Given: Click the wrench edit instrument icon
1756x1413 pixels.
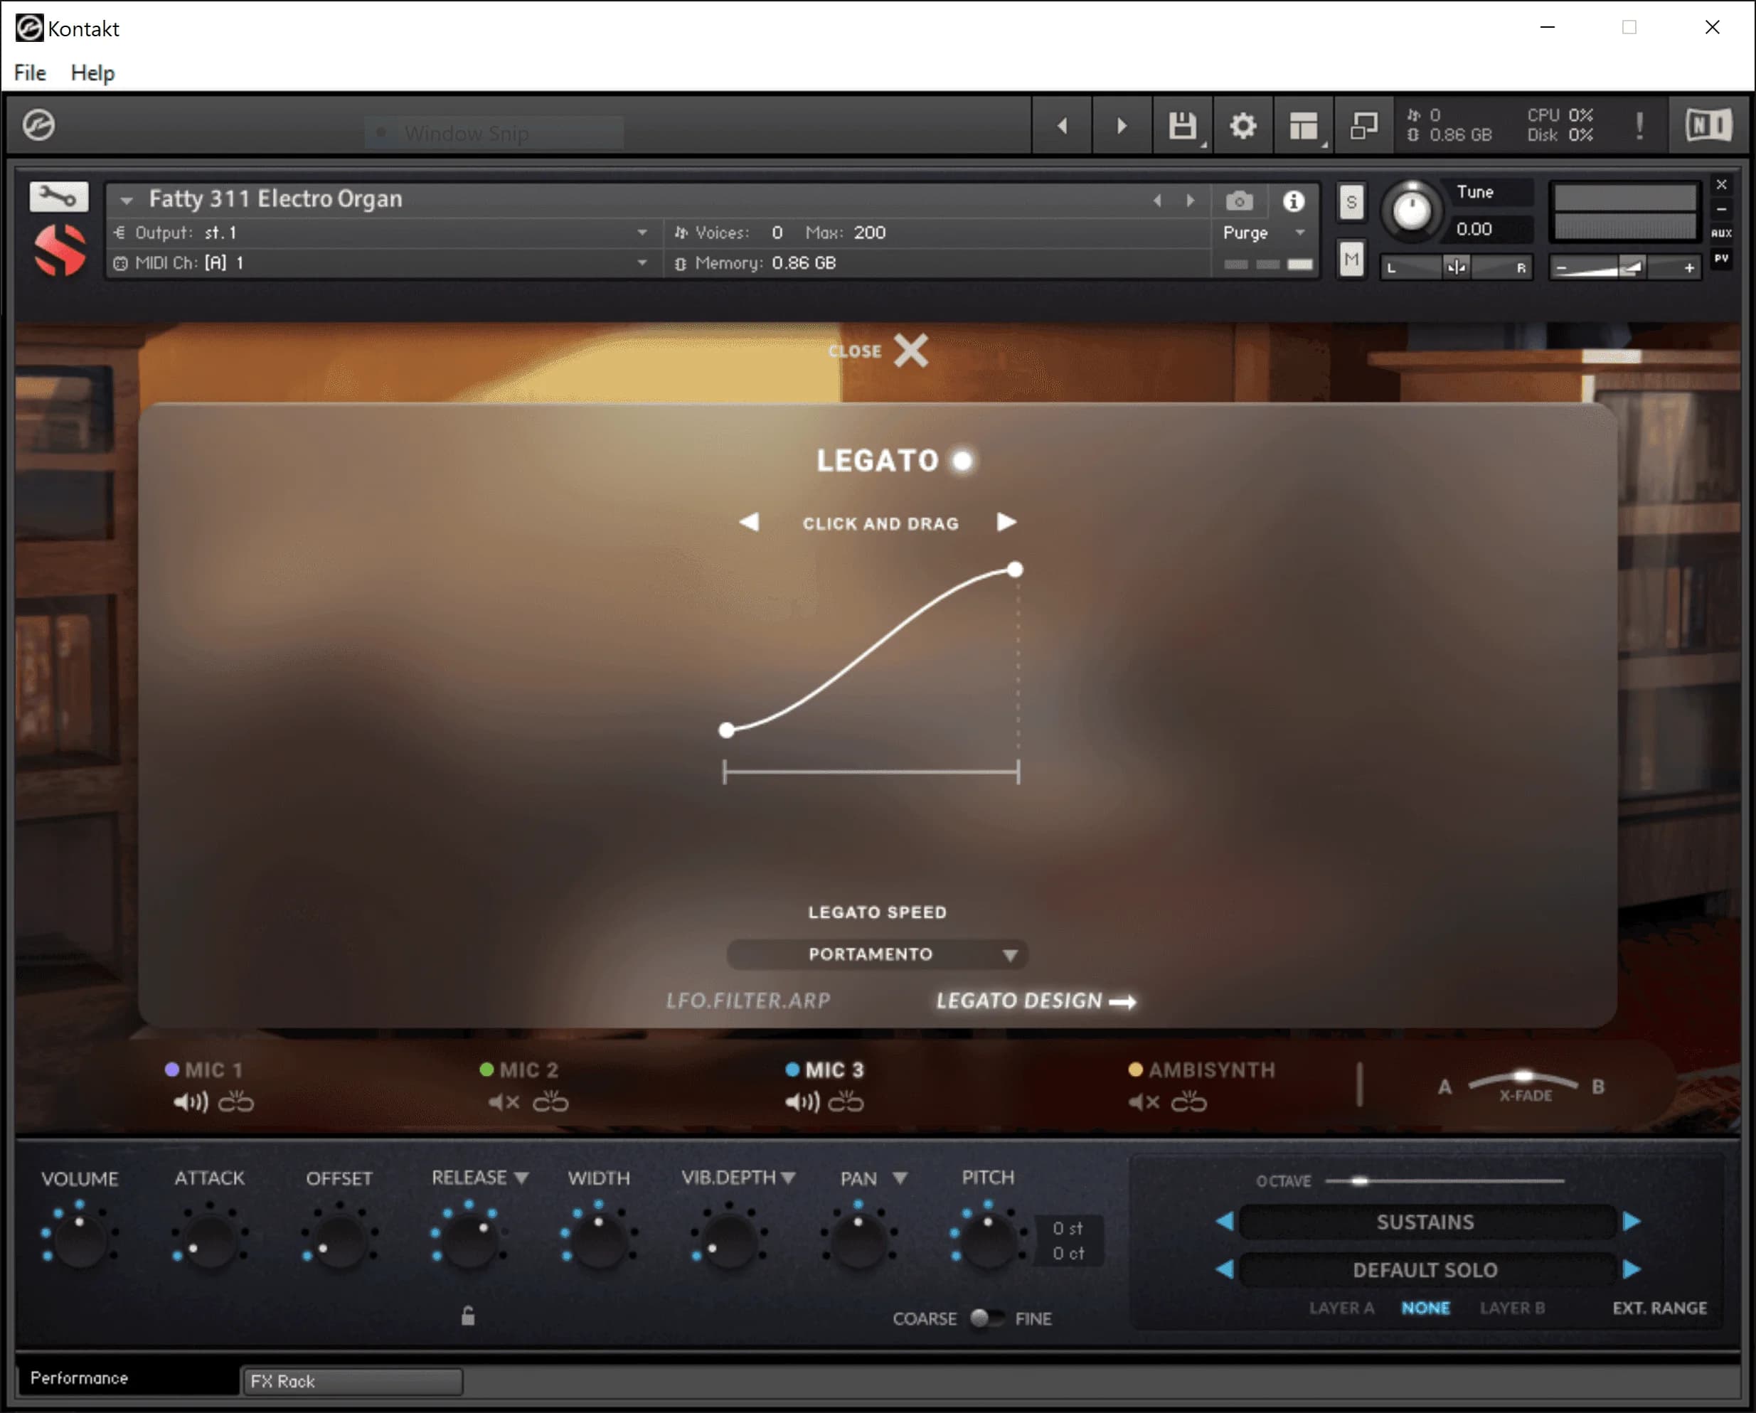Looking at the screenshot, I should point(58,196).
